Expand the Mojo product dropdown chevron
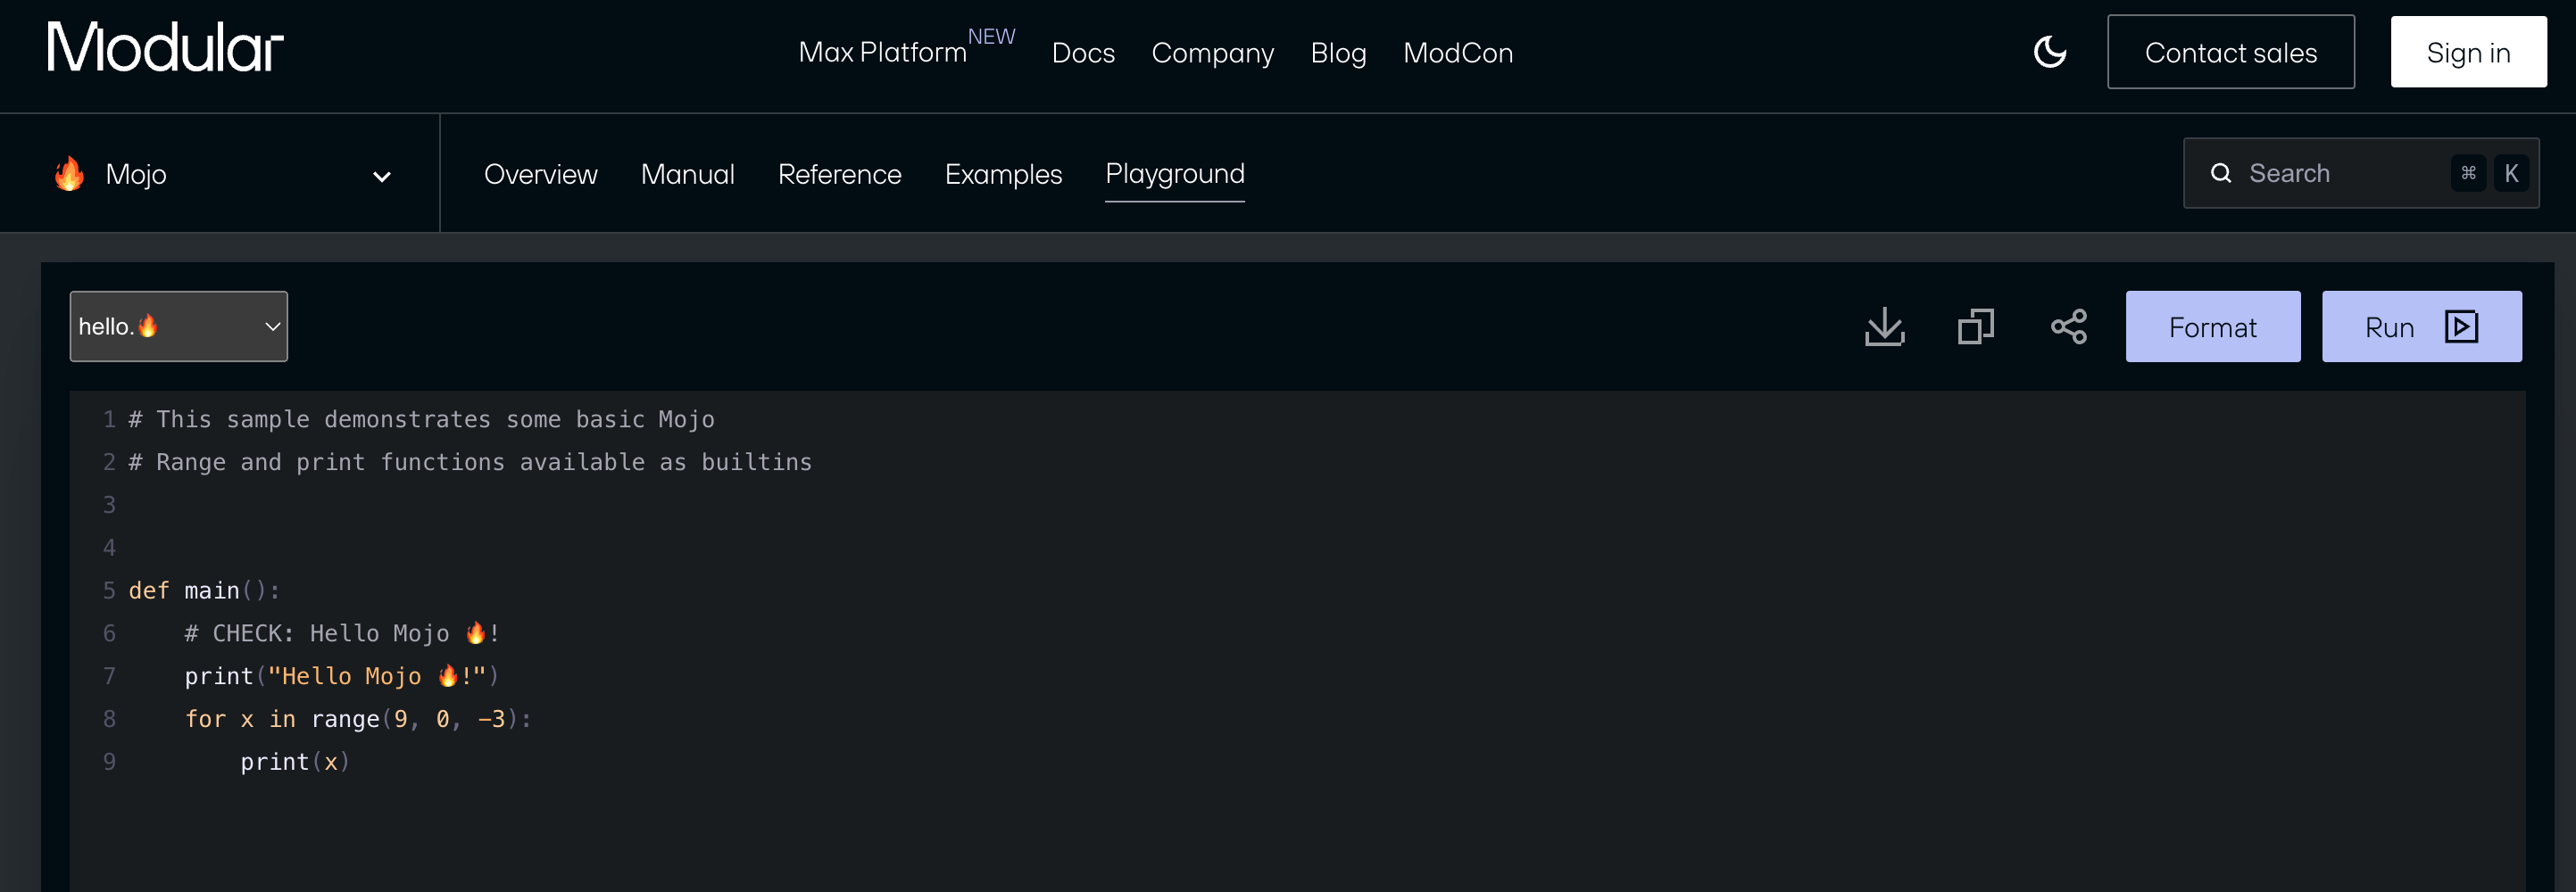 pos(381,177)
